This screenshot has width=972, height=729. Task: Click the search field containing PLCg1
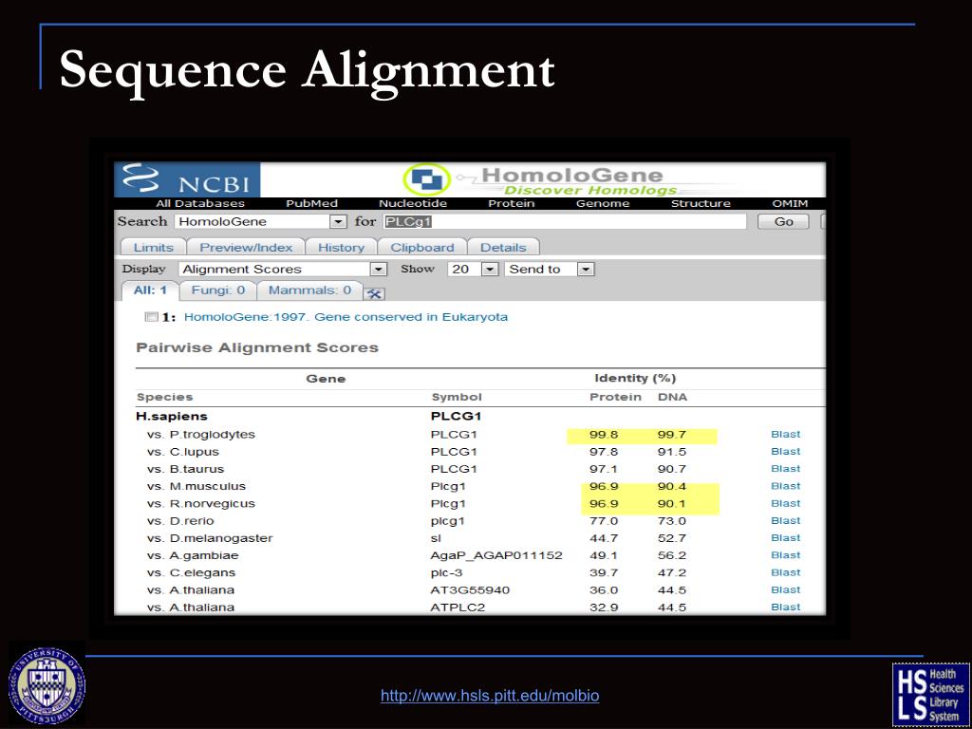(565, 221)
